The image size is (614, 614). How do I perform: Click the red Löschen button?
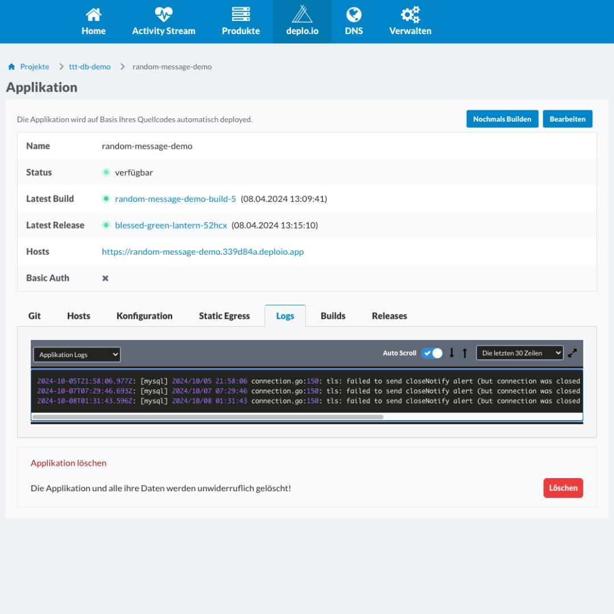point(563,488)
